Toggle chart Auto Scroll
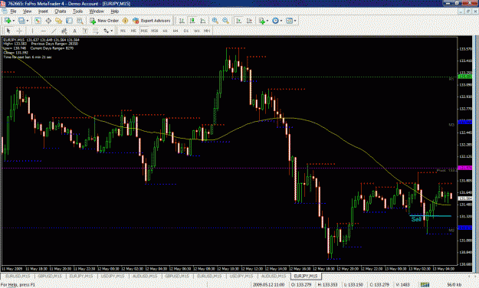Screen dimensions: 479x288 (x=239, y=21)
